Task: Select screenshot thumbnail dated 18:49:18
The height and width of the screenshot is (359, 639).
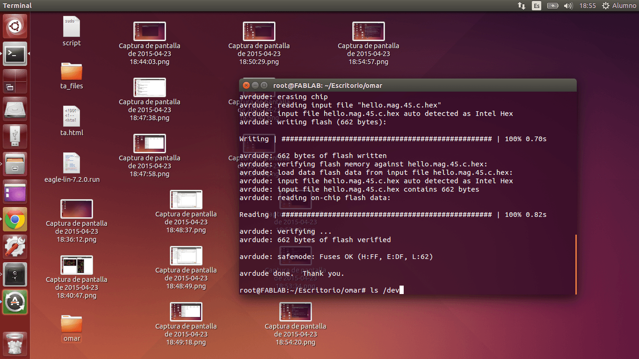Action: pyautogui.click(x=186, y=311)
